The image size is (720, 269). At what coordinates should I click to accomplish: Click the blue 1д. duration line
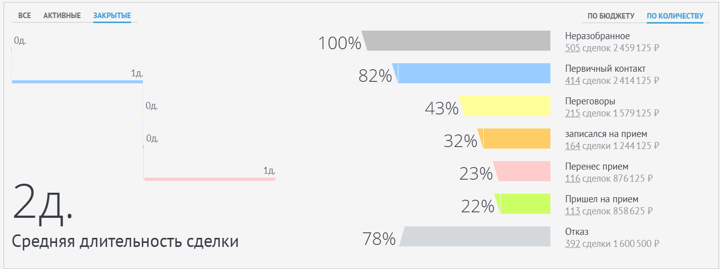[77, 81]
